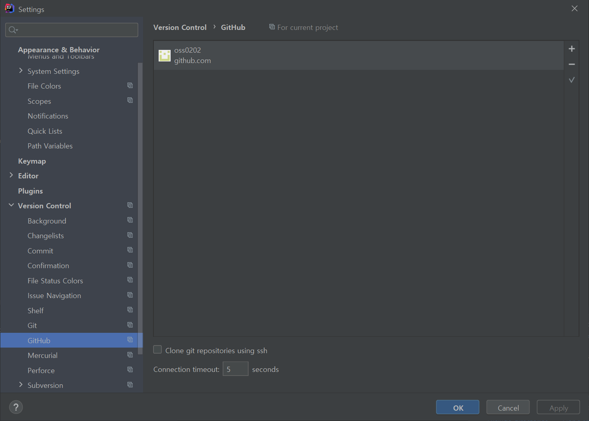589x421 pixels.
Task: Click the OK button
Action: (458, 407)
